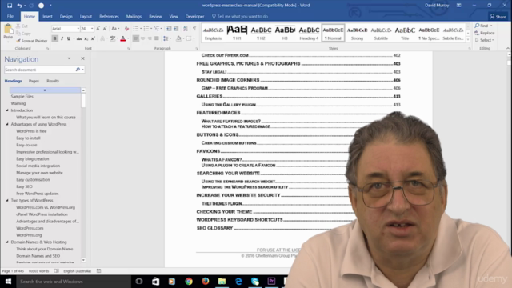Click Search the web and Windows box
This screenshot has height=288, width=512.
click(x=74, y=281)
